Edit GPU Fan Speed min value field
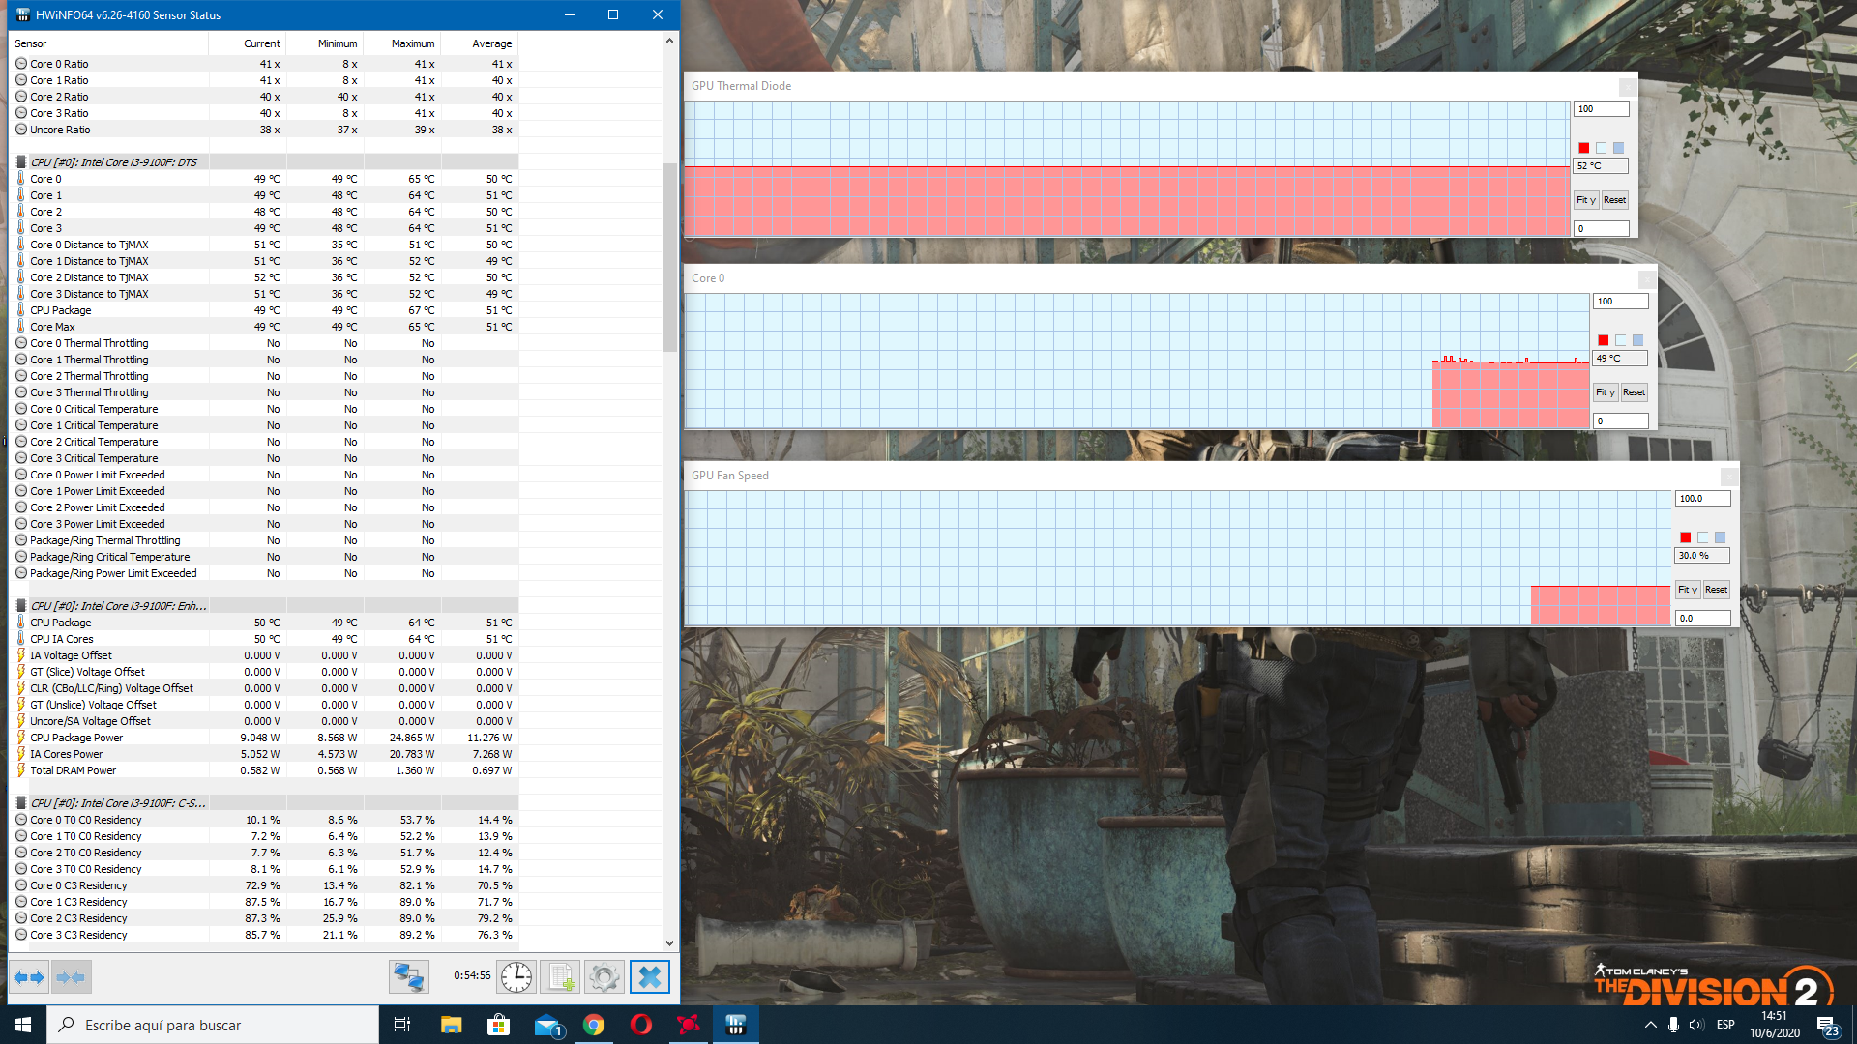 [x=1703, y=619]
